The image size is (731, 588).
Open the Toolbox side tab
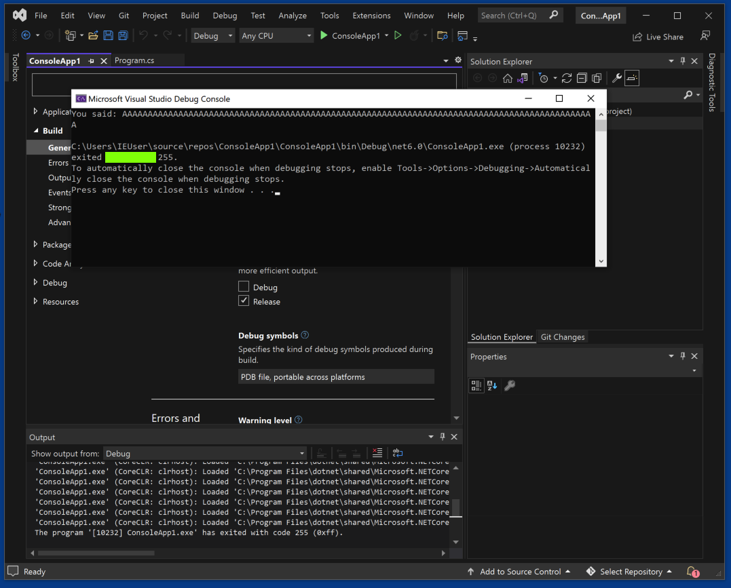pyautogui.click(x=16, y=67)
